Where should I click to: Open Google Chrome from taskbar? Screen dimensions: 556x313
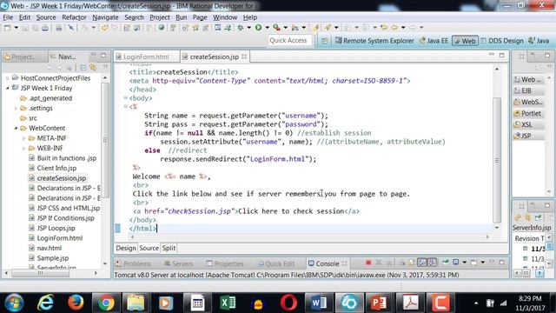point(106,303)
